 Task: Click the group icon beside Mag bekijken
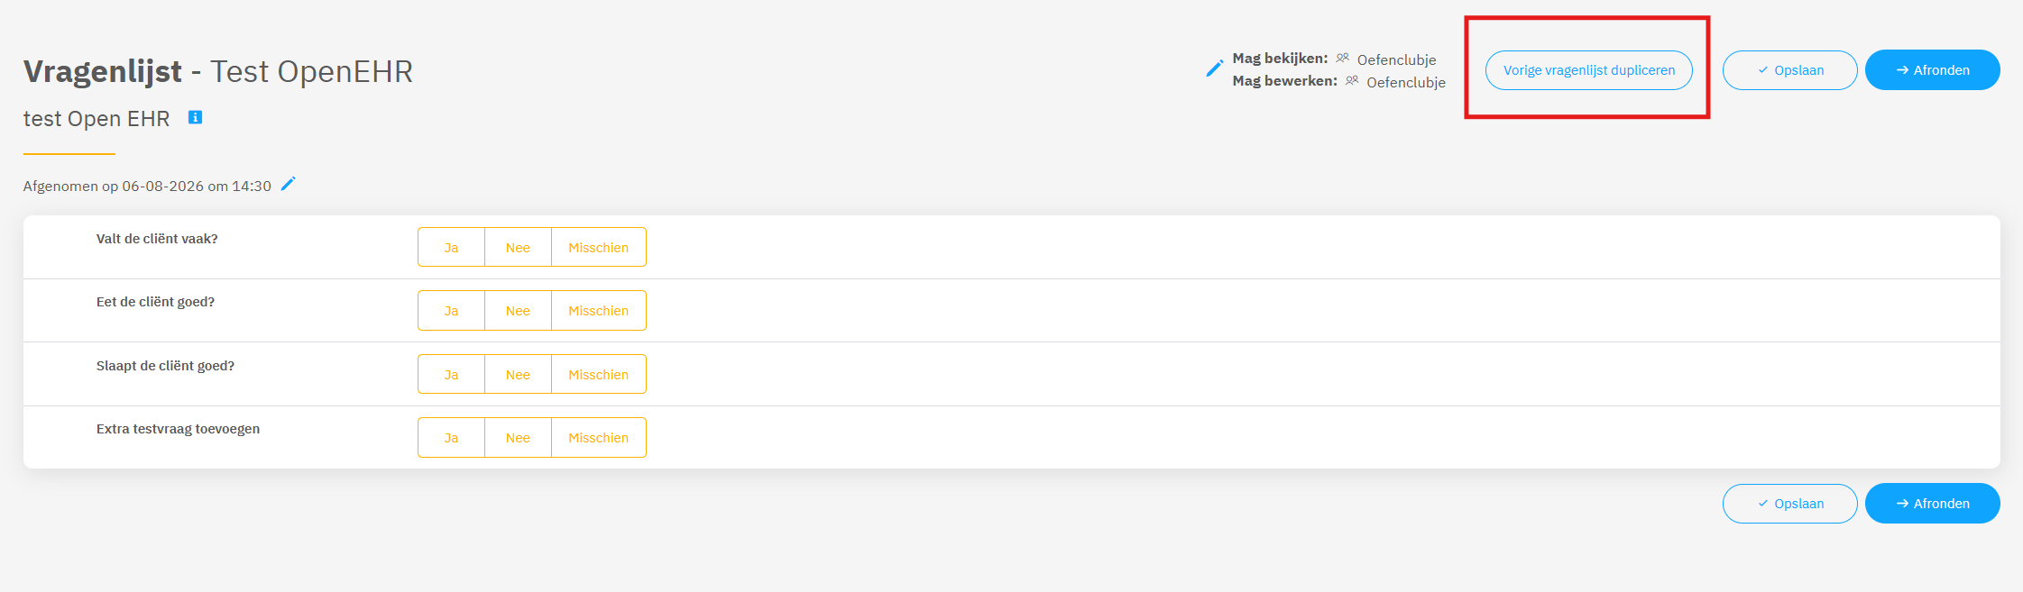pyautogui.click(x=1343, y=58)
